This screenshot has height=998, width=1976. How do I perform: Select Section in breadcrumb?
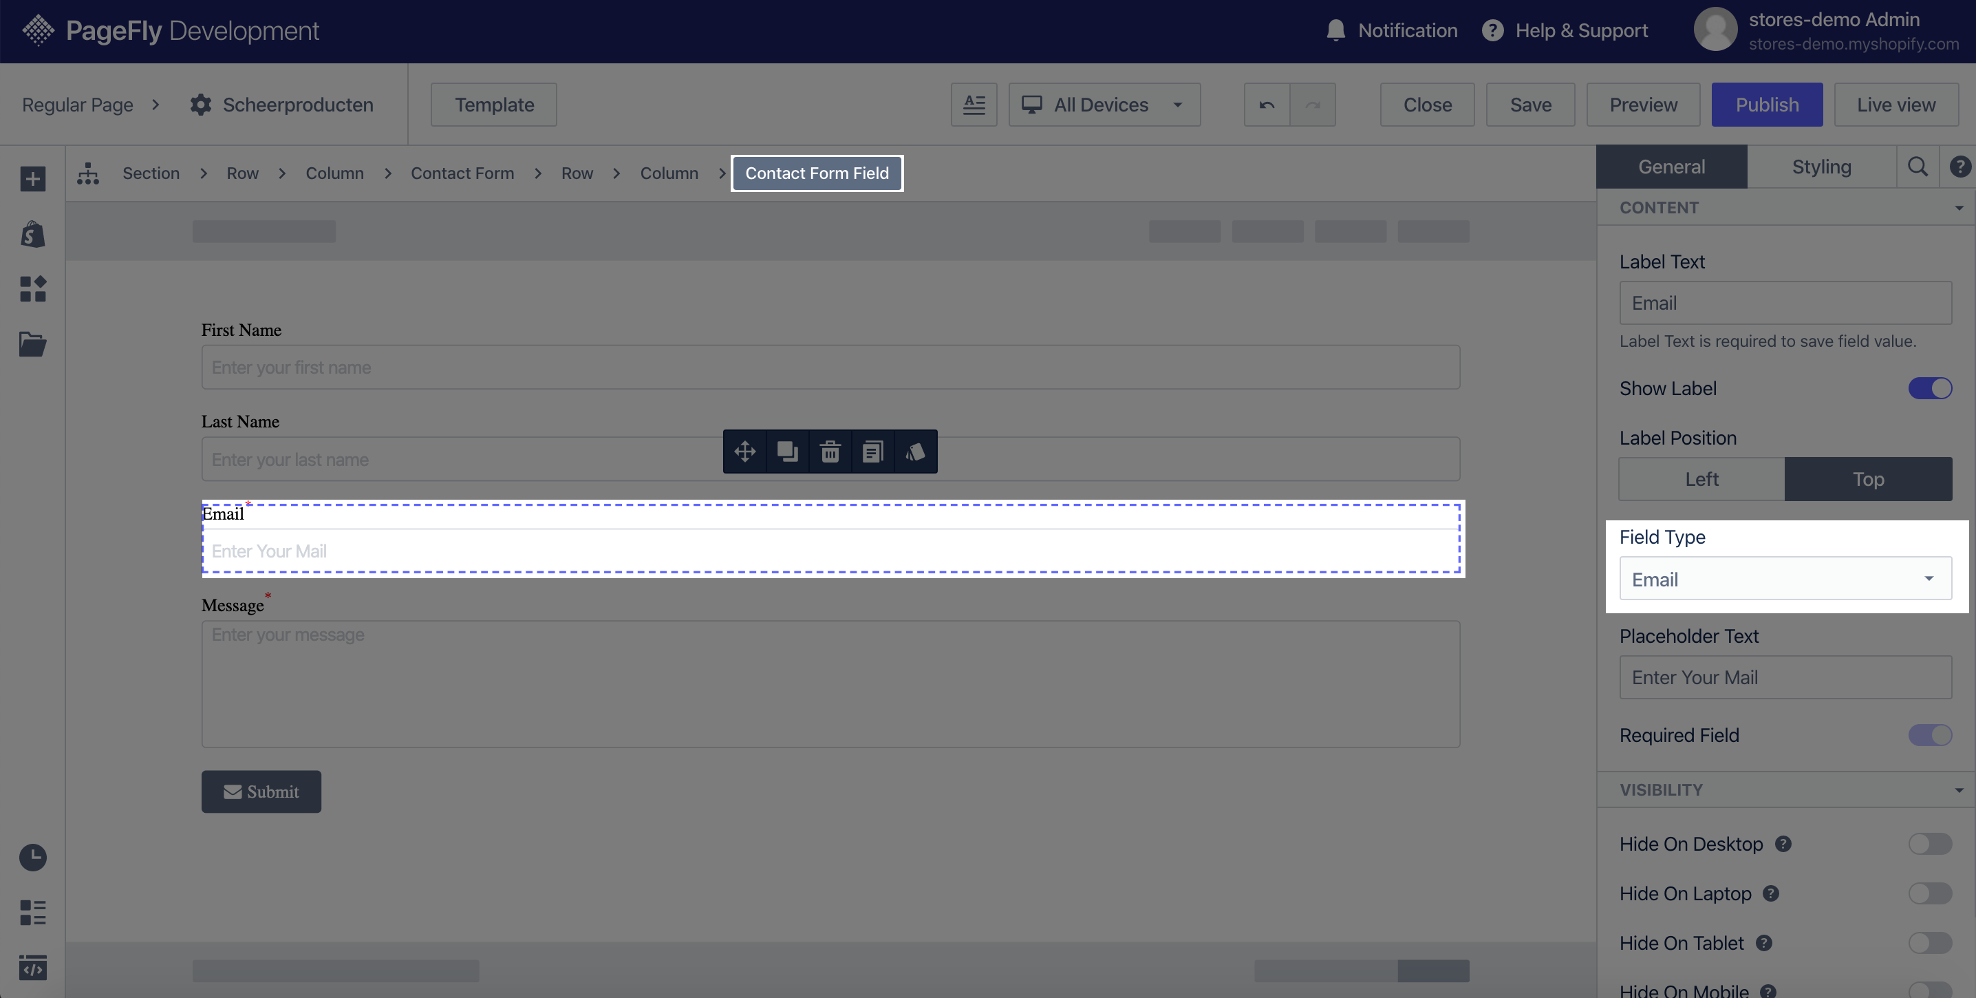[151, 173]
